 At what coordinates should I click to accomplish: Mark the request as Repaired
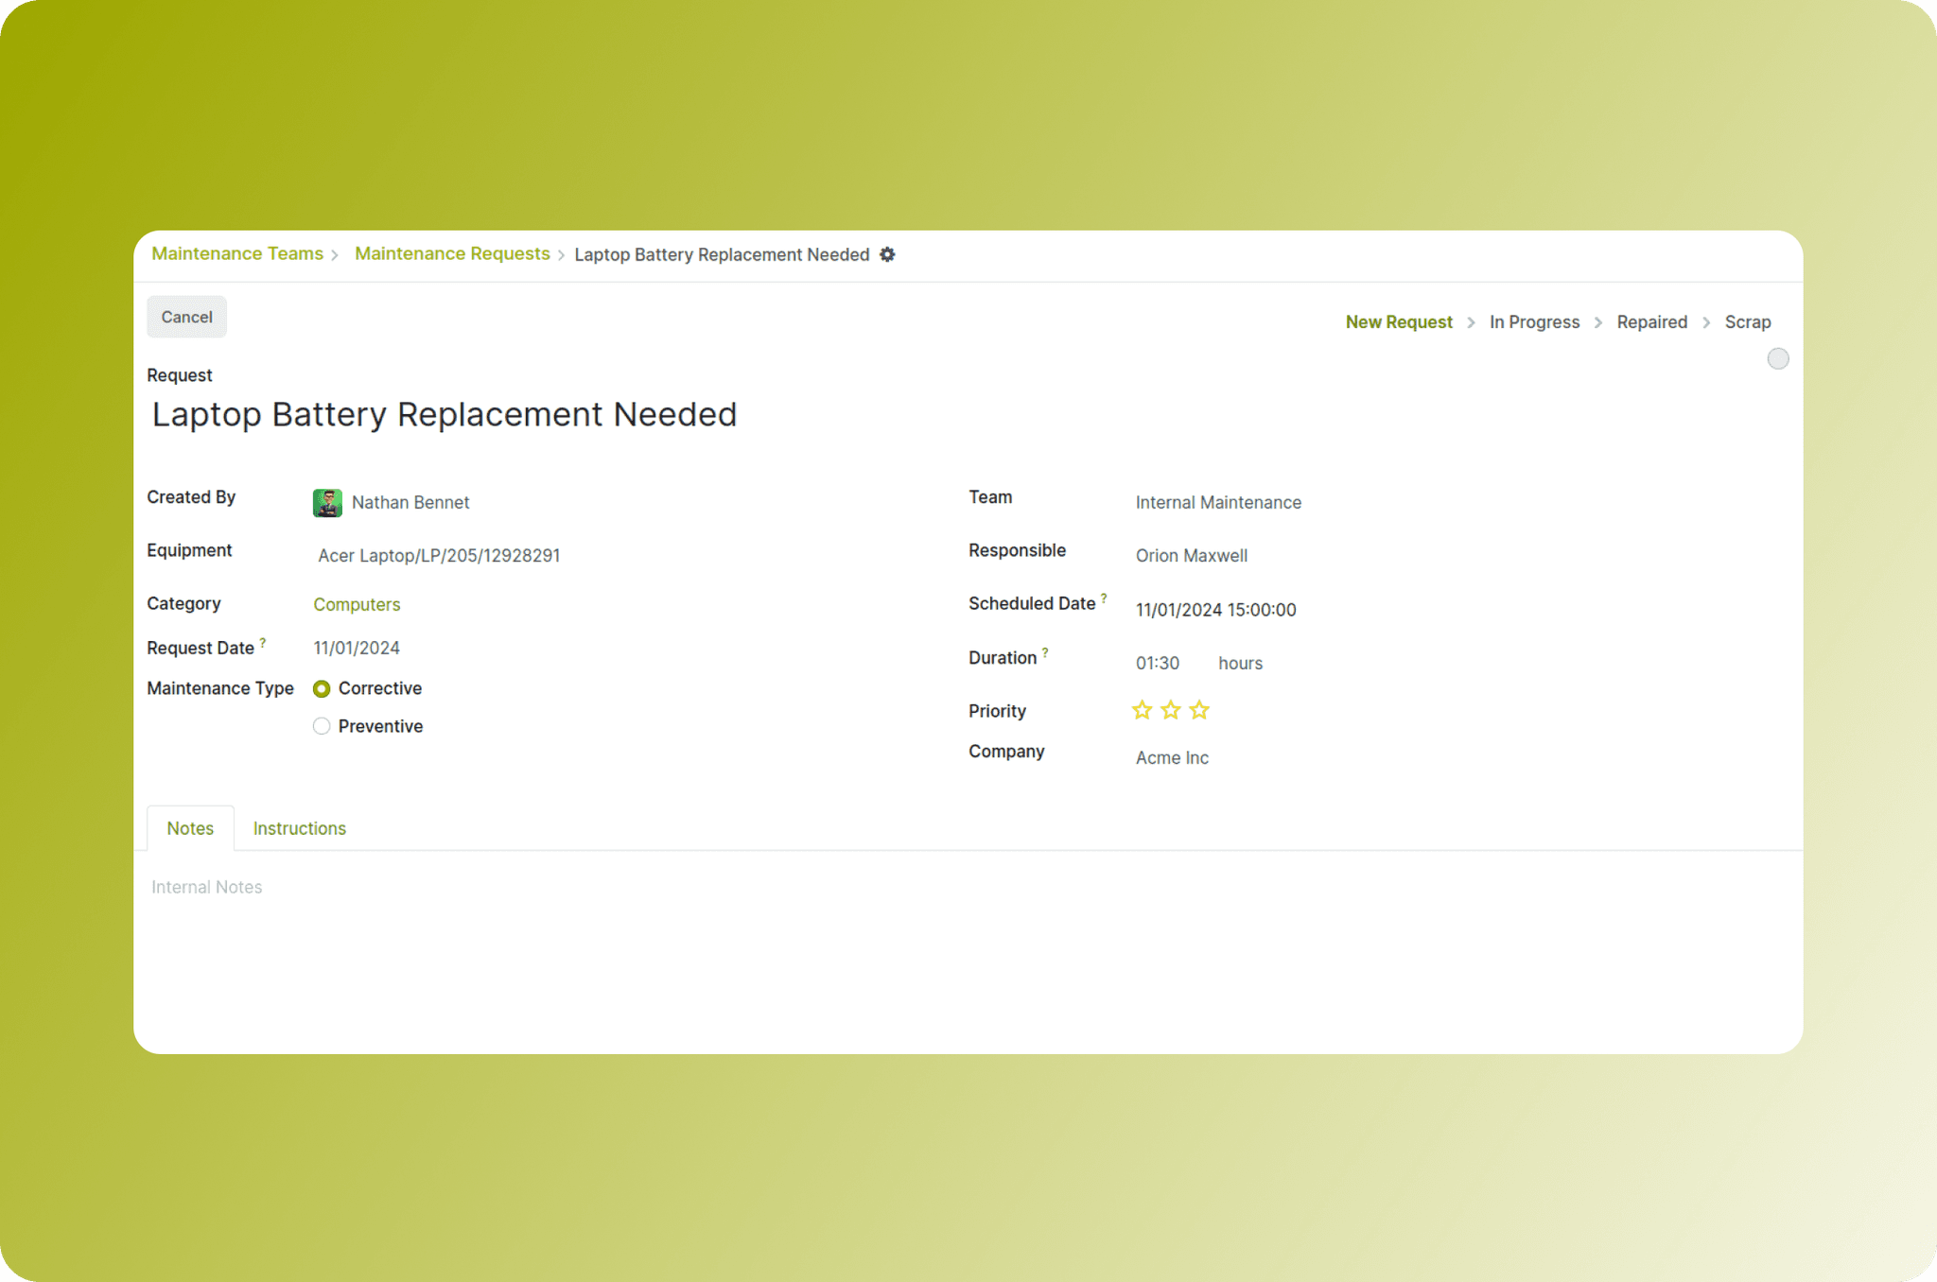coord(1651,322)
